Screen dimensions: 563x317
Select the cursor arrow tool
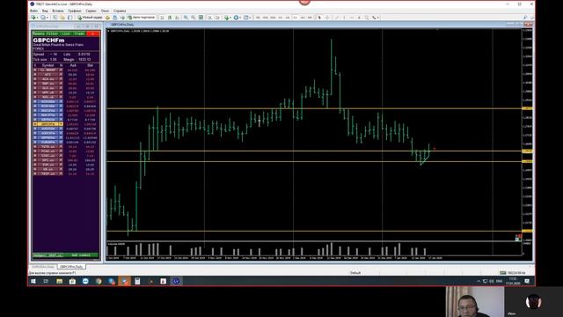319,18
